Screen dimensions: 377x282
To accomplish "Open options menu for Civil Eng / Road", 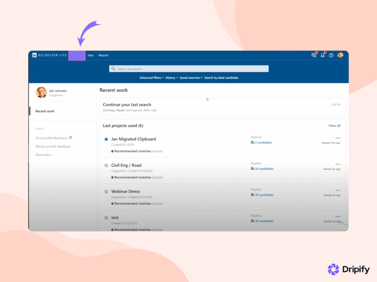I will click(x=338, y=164).
